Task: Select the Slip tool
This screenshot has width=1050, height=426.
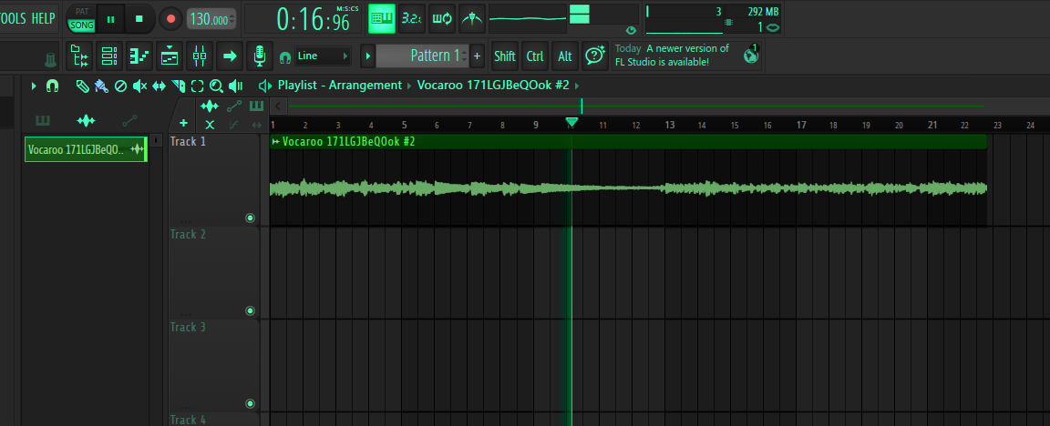Action: [x=159, y=86]
